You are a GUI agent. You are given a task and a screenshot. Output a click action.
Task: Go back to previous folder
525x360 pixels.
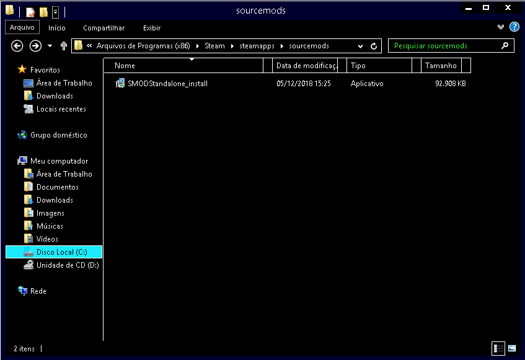[17, 46]
